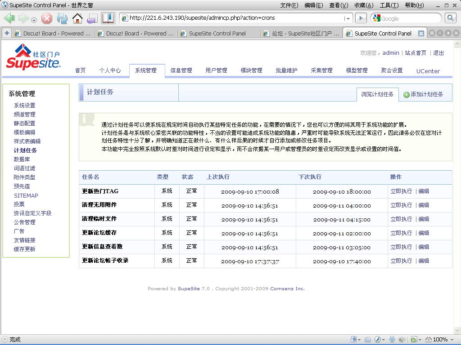Open the 收藏(A) menu
The image size is (461, 345).
click(x=364, y=5)
